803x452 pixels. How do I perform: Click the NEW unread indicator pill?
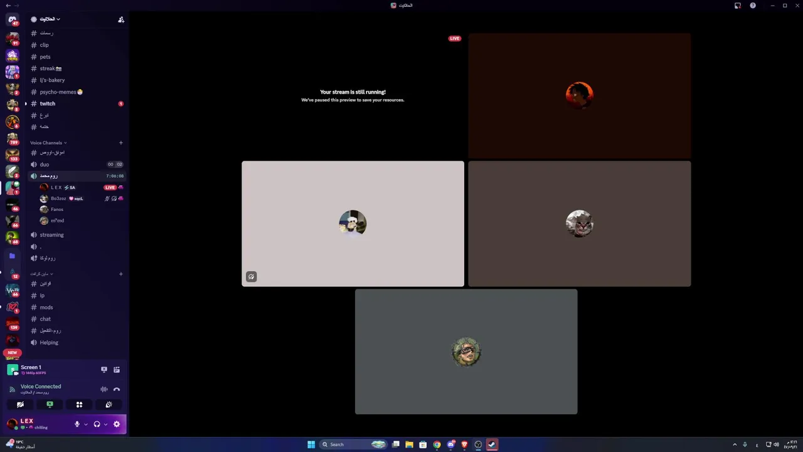[12, 353]
